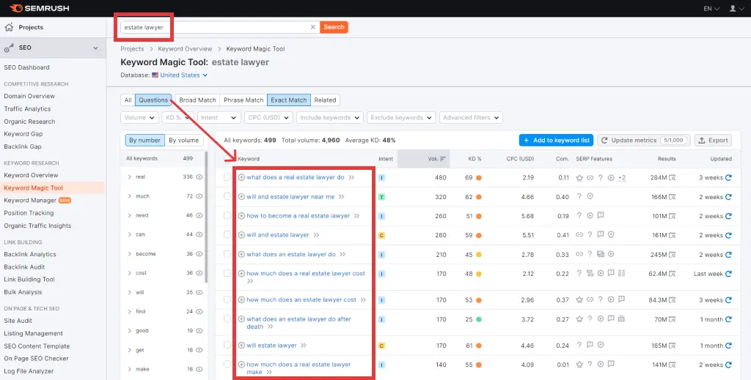The image size is (751, 380).
Task: Click the Keyword Overview breadcrumb
Action: tap(185, 49)
